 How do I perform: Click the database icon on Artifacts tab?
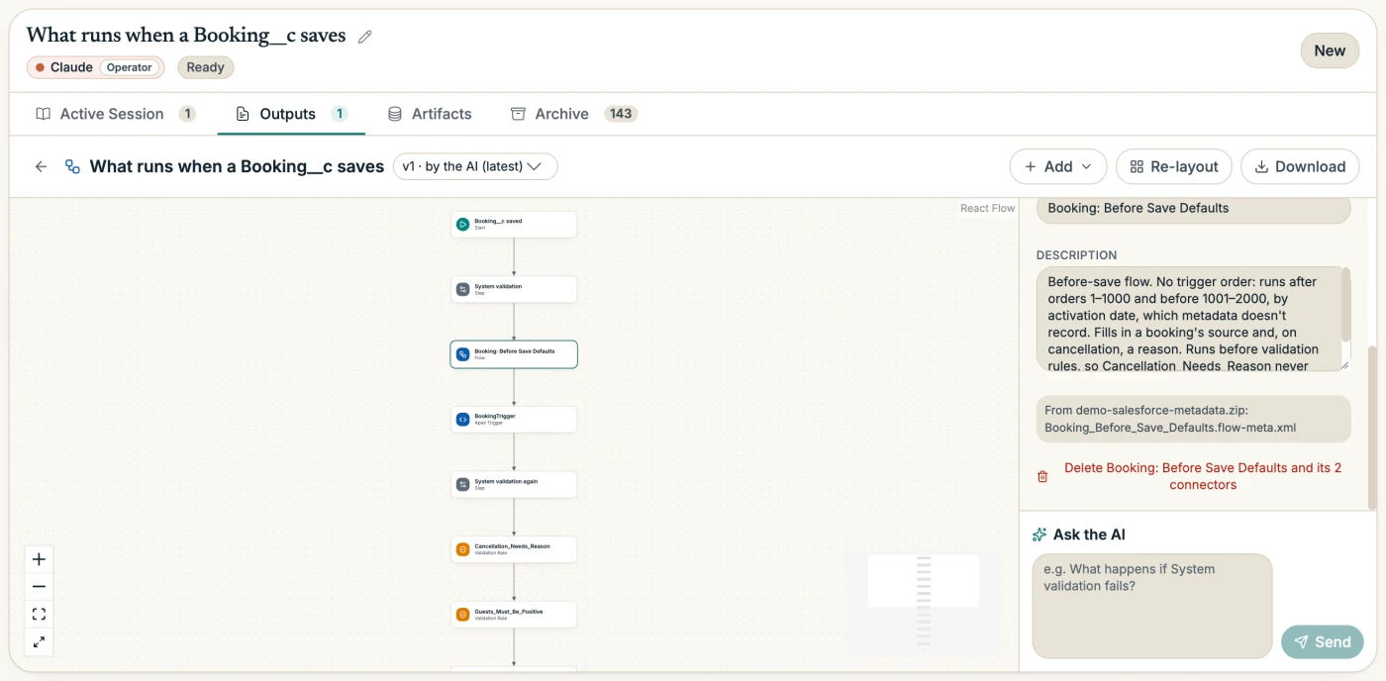pyautogui.click(x=395, y=114)
